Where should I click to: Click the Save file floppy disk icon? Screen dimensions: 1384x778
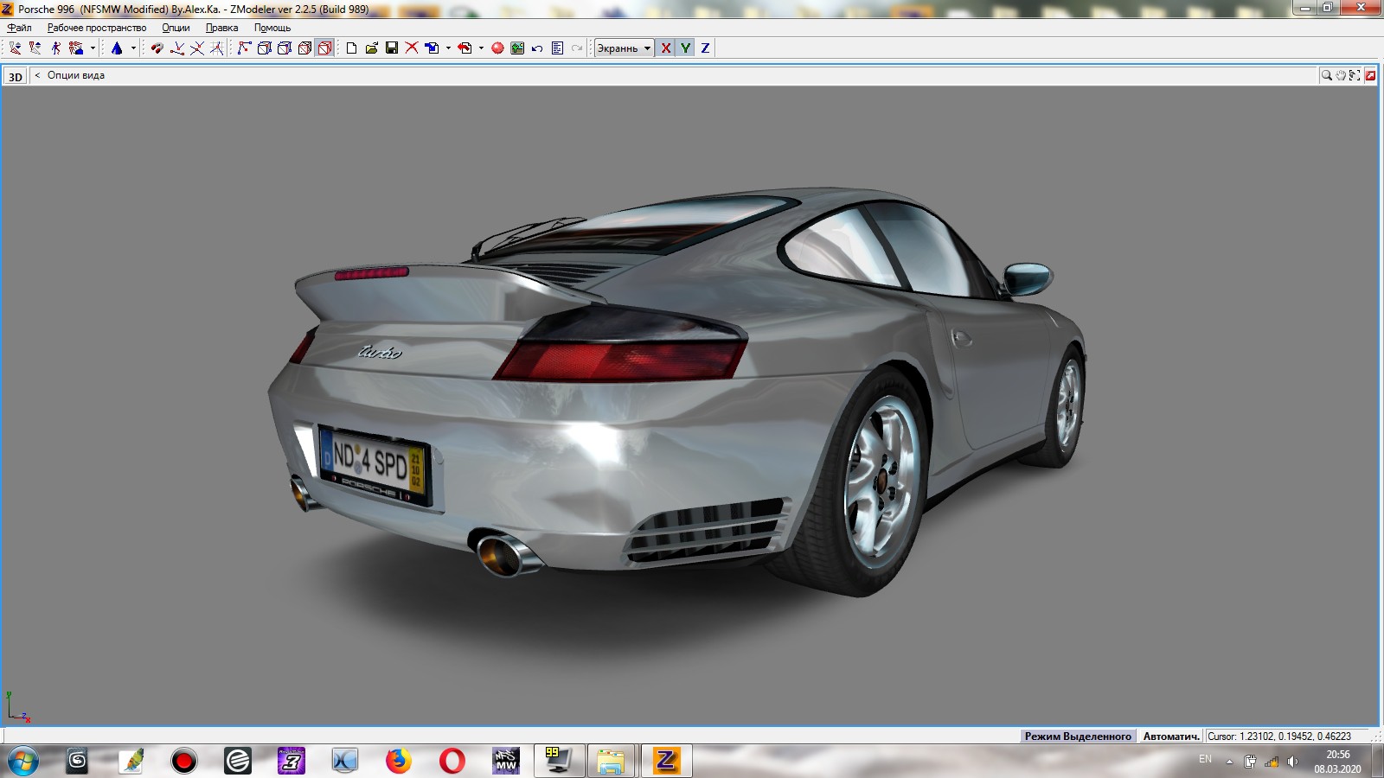click(392, 48)
